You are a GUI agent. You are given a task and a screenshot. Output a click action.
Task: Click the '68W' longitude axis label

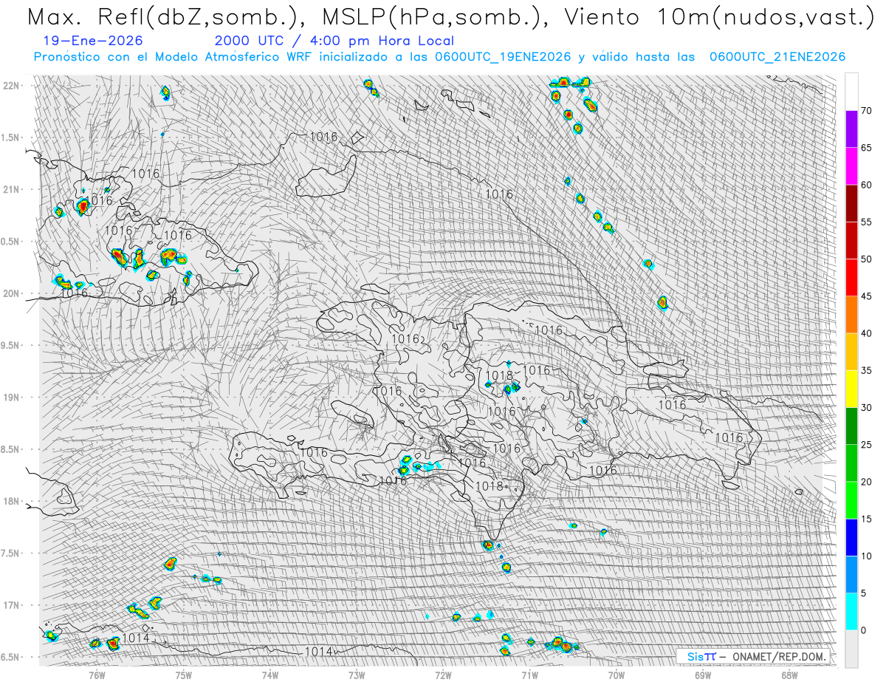tap(789, 674)
